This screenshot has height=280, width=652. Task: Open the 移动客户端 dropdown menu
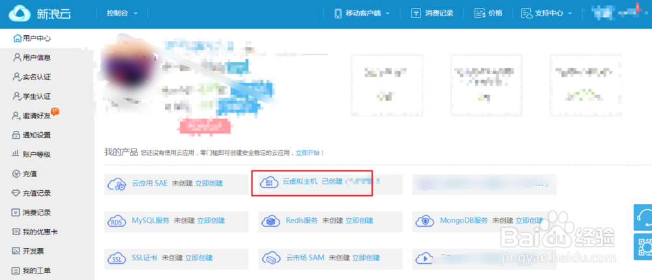(367, 13)
